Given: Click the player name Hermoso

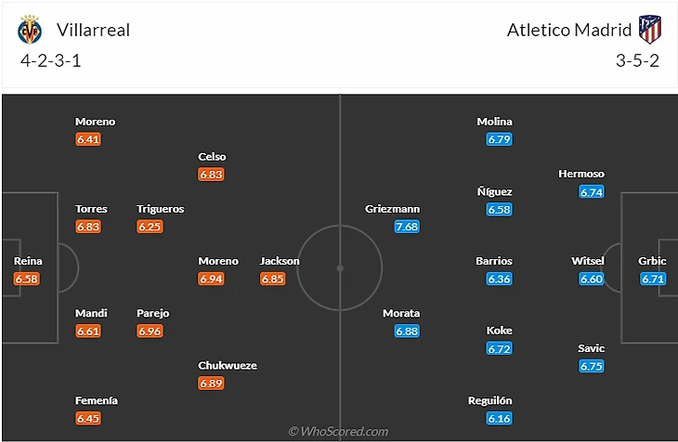Looking at the screenshot, I should pos(581,174).
